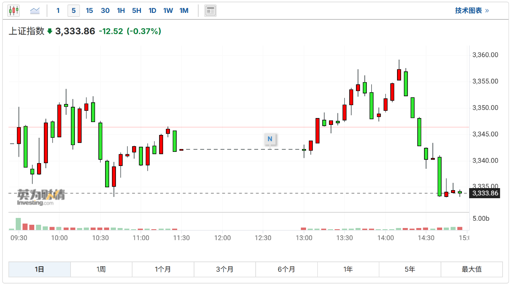Click the 11:00 time axis label
The image size is (511, 286).
[141, 238]
